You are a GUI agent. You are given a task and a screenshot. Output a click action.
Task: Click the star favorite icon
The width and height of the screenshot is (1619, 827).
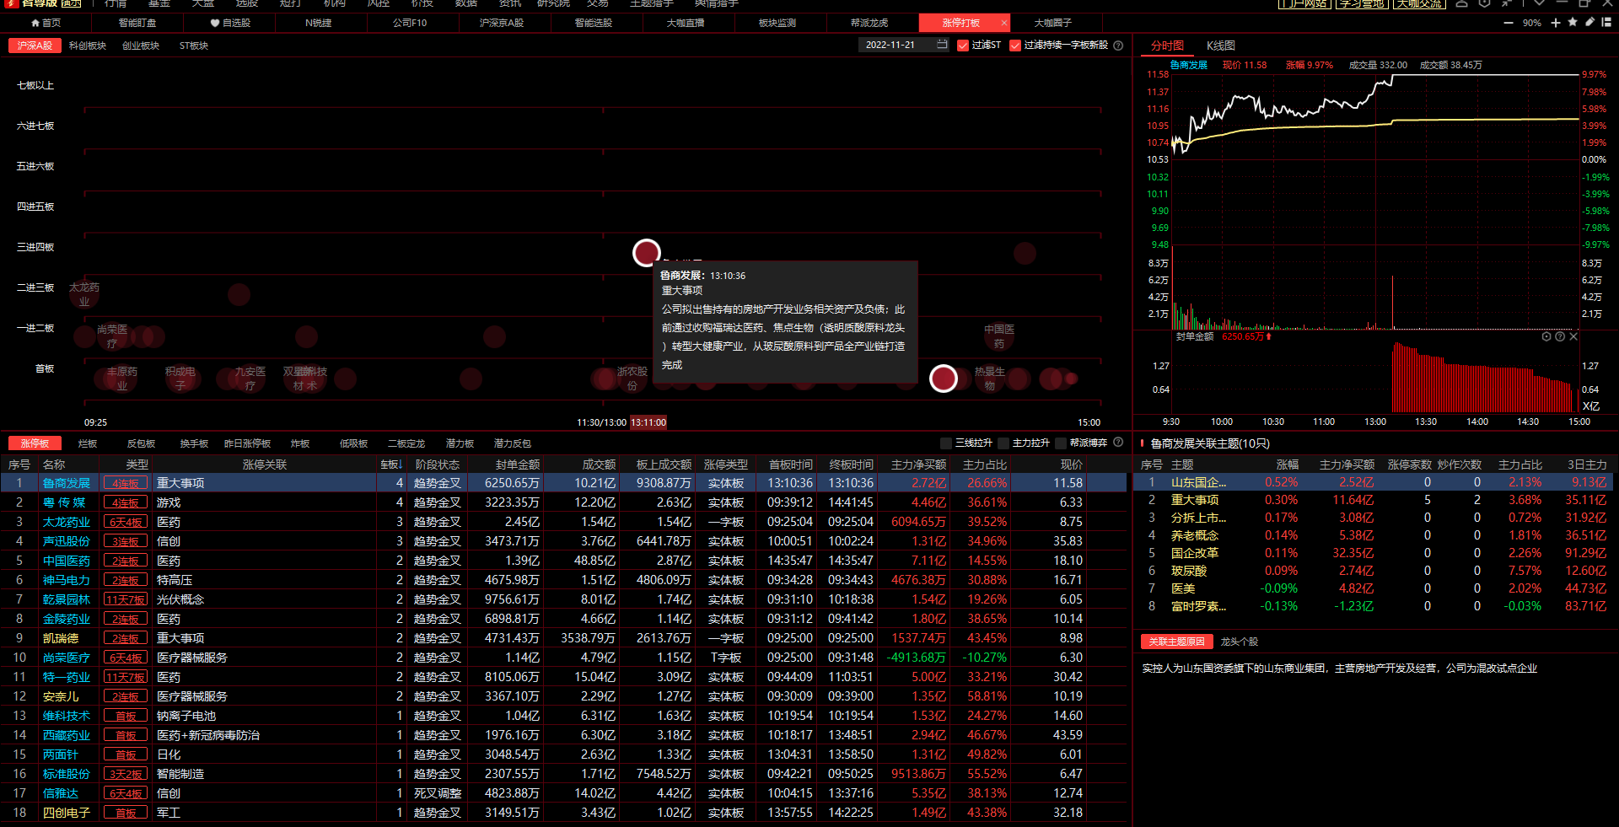click(1573, 22)
